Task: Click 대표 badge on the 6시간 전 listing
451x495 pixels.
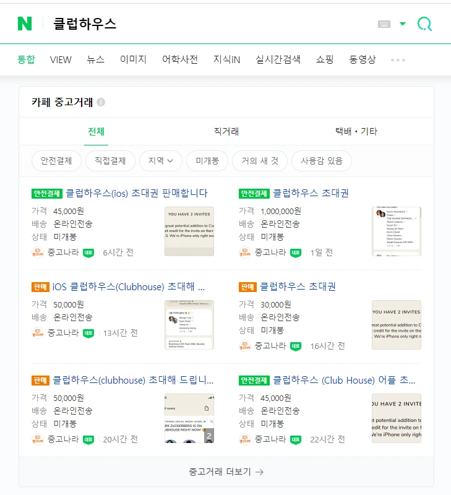Action: coord(88,253)
